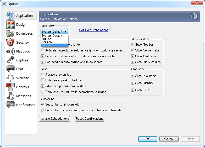Open the Hotkeys icon
Screen dimensions: 205x147
click(x=10, y=87)
